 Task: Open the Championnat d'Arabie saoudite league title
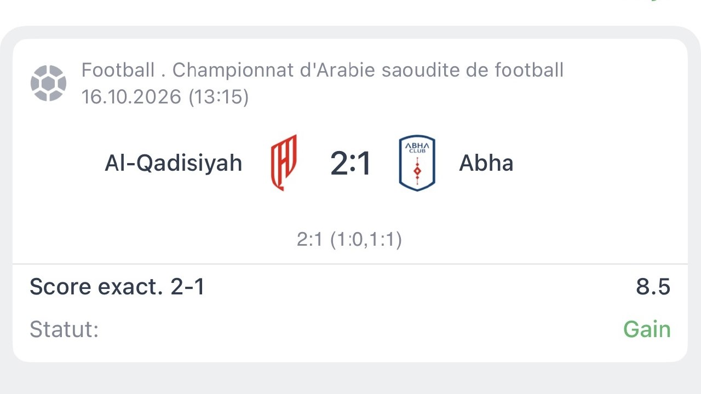pyautogui.click(x=368, y=70)
